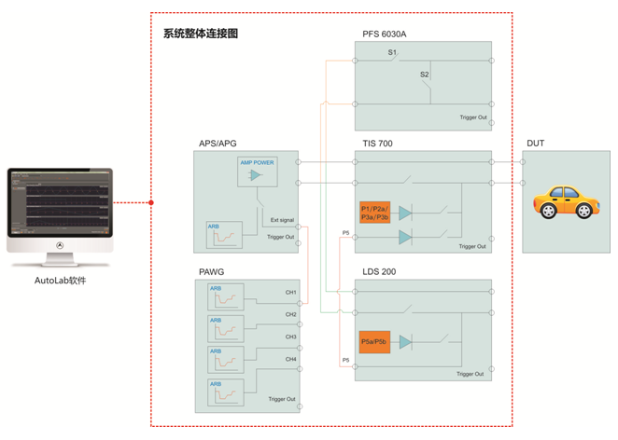
Task: Click the 系统整体连接图 diagram title
Action: coord(201,34)
